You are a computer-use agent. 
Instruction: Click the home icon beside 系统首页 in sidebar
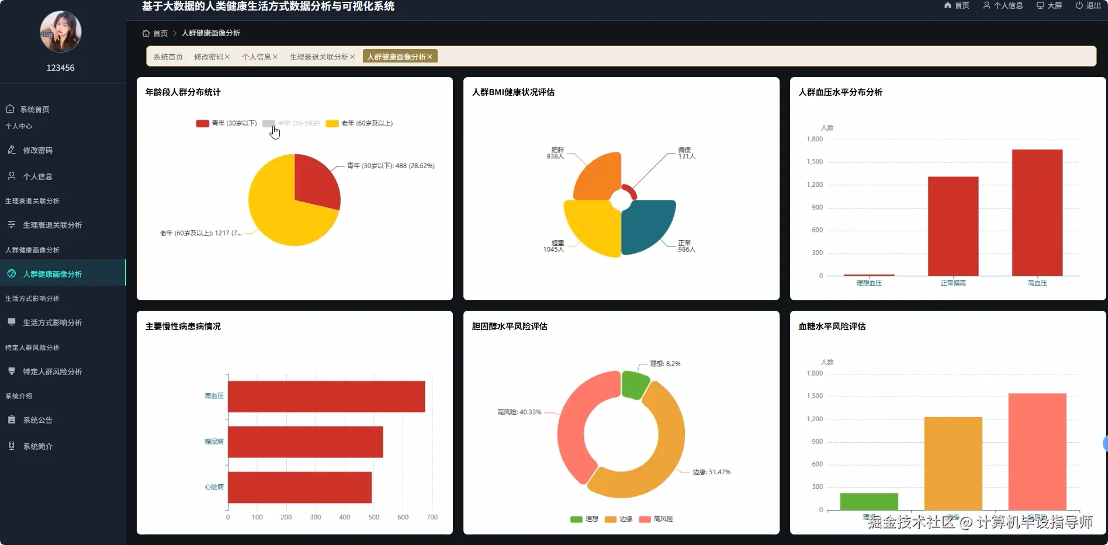click(x=10, y=109)
